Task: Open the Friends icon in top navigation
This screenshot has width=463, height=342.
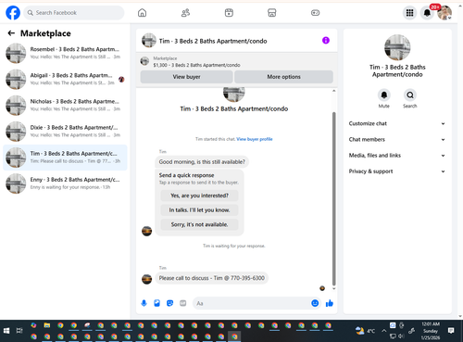Action: click(185, 13)
